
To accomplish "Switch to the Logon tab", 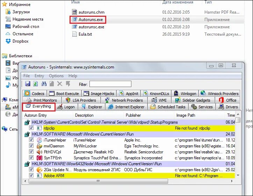I will click(x=66, y=107).
